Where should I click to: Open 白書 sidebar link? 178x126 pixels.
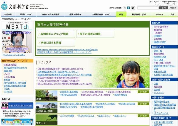click(156, 84)
